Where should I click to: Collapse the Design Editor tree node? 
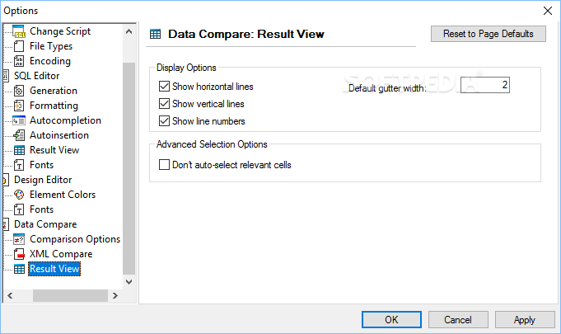(6, 180)
